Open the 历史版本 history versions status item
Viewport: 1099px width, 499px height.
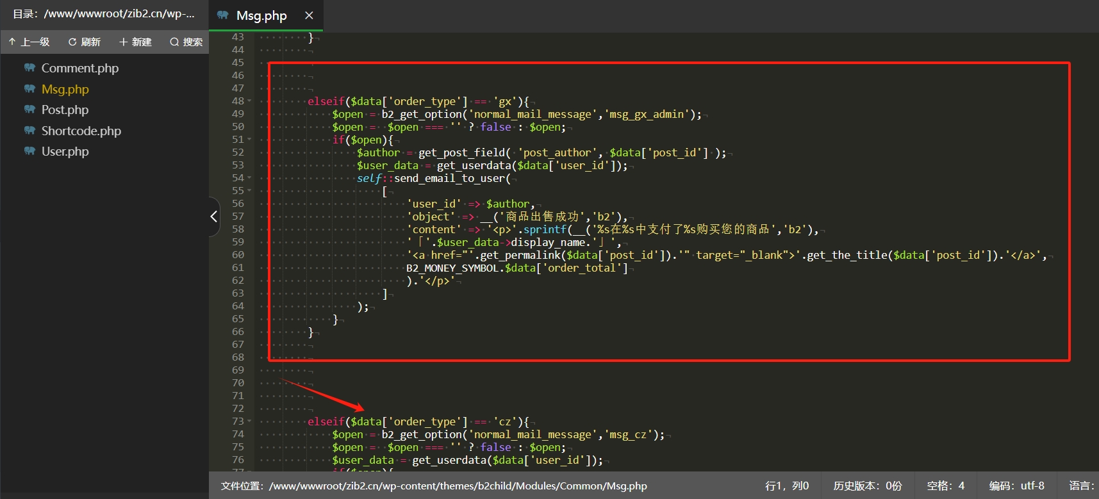[x=867, y=486]
